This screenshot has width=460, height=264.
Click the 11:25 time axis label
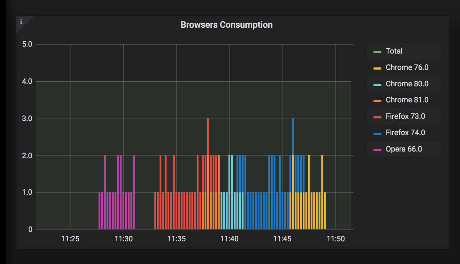[x=70, y=239]
